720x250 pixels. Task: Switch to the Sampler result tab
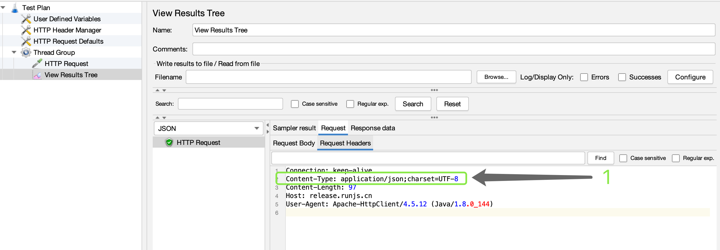[x=294, y=128]
